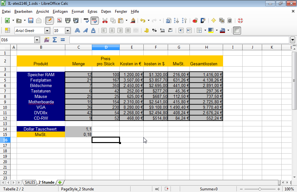Send document as e-mail icon

click(x=39, y=20)
